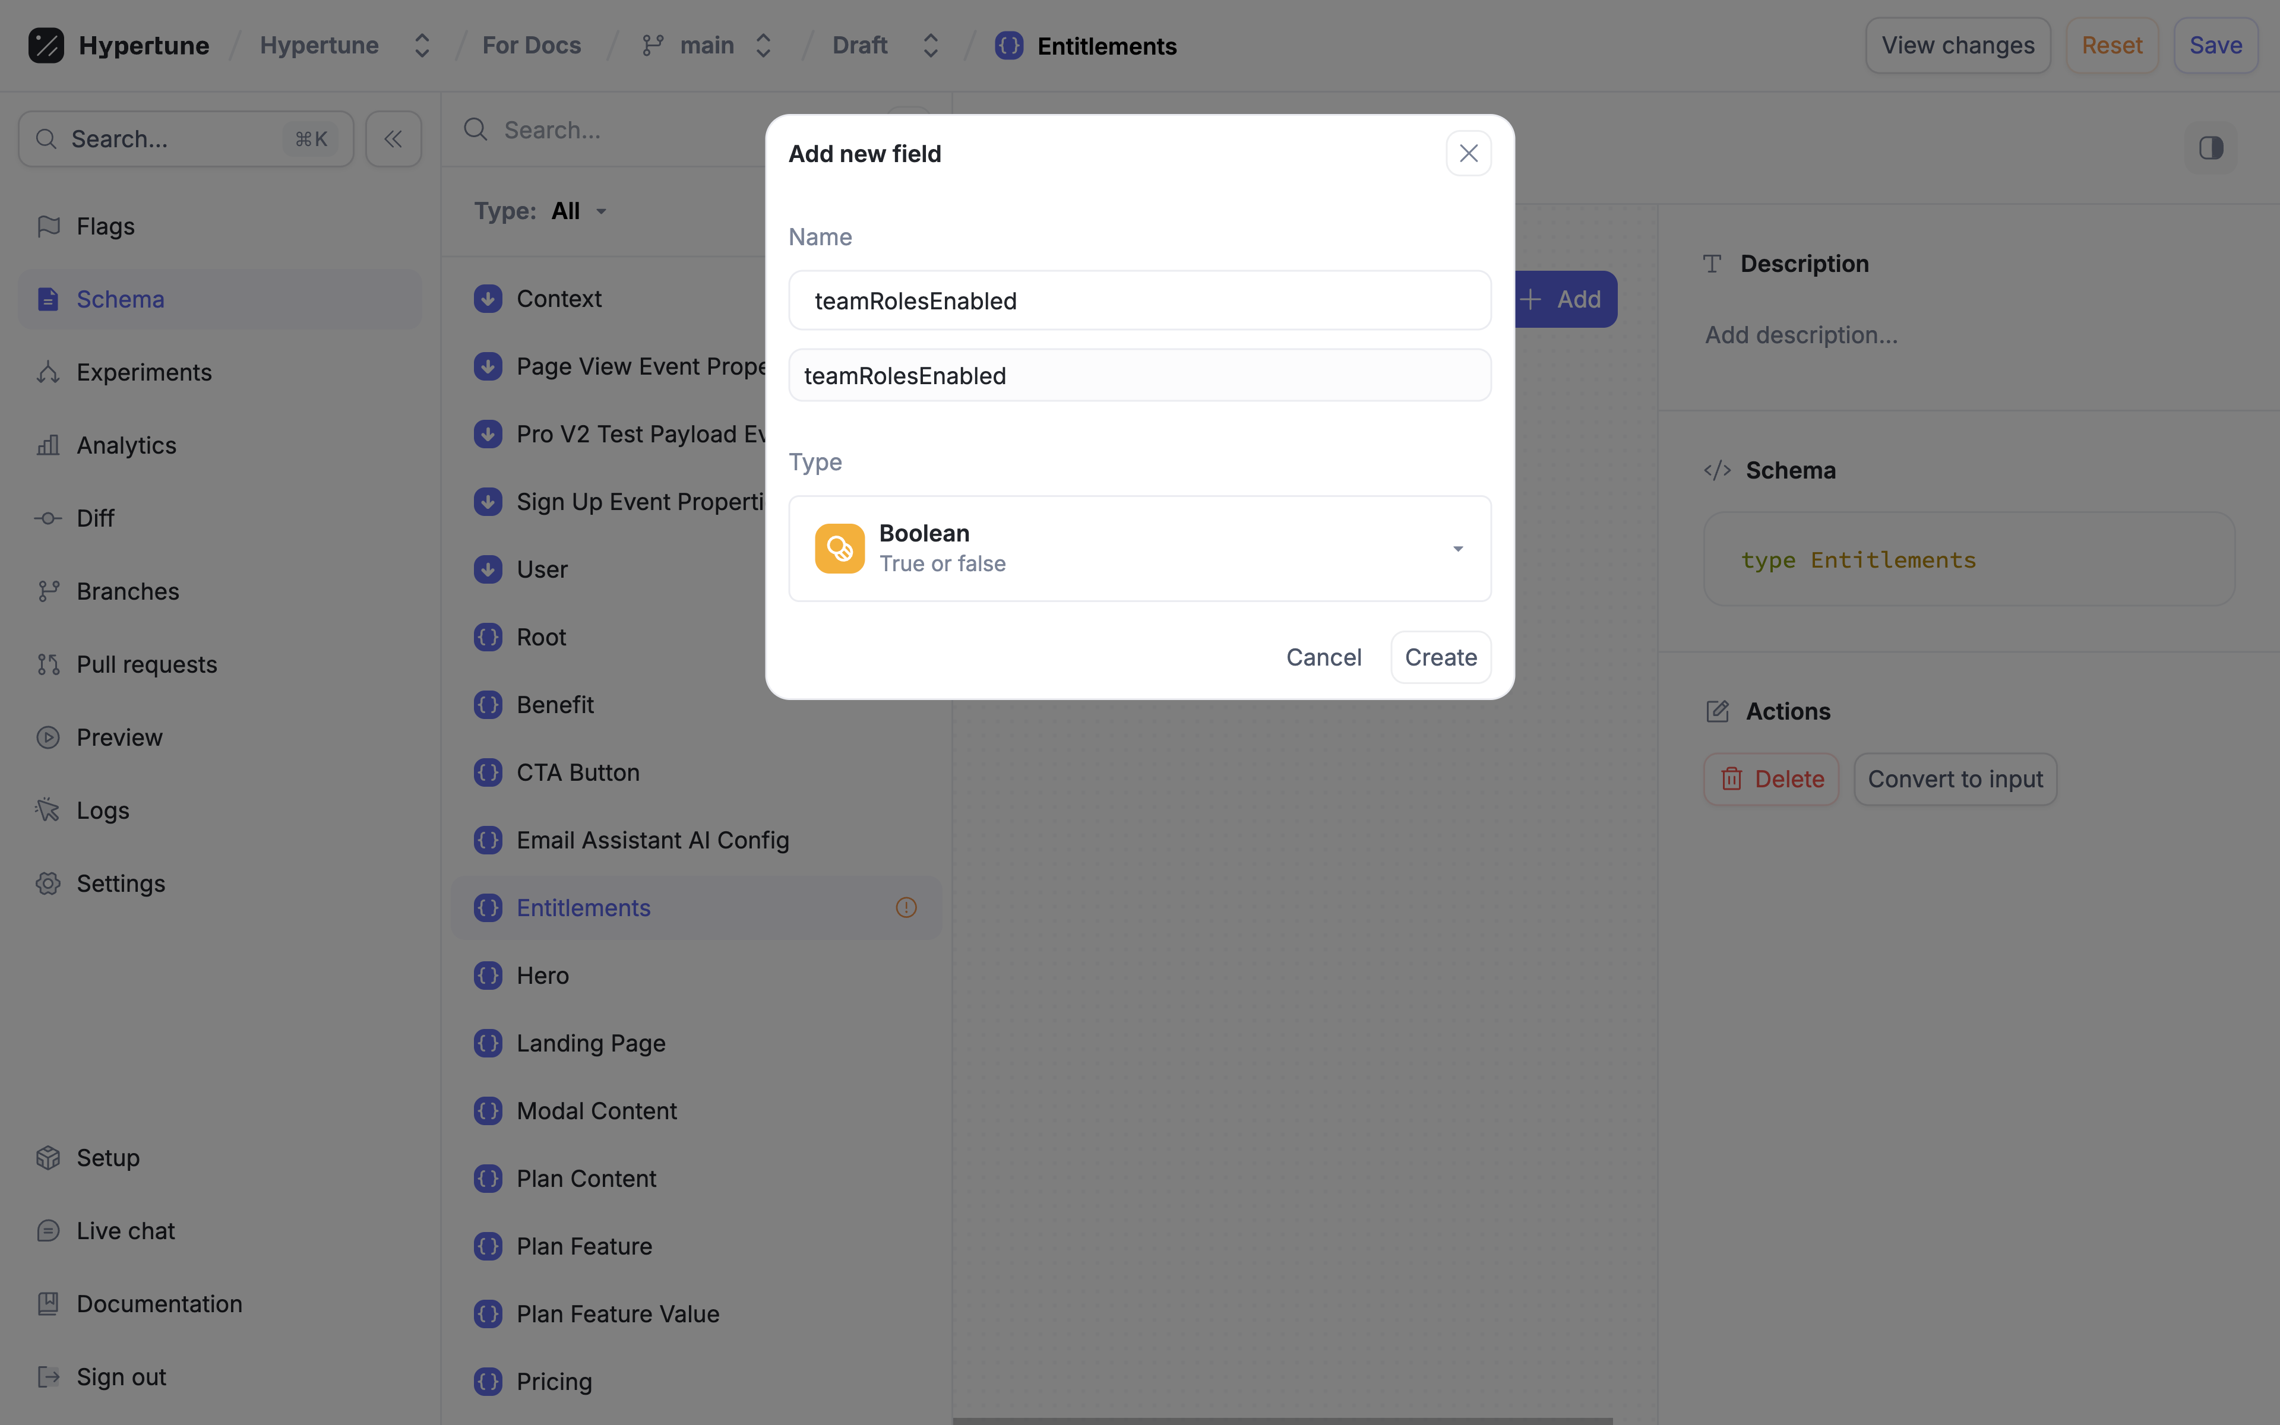Click the Entitlements object icon in breadcrumb
The image size is (2280, 1425).
pyautogui.click(x=1008, y=45)
